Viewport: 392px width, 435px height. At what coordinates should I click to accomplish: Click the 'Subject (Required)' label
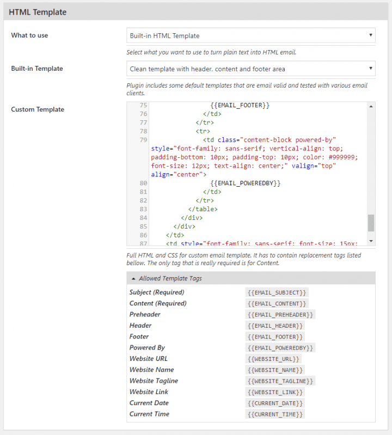pos(157,292)
